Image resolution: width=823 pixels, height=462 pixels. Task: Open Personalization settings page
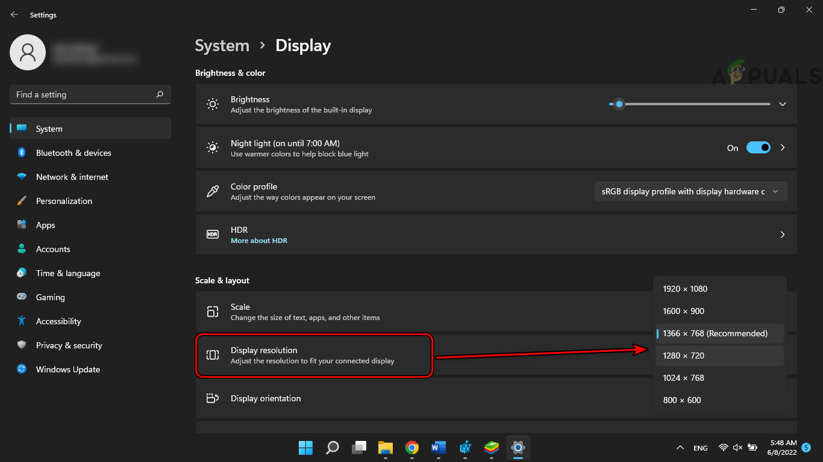(x=64, y=201)
